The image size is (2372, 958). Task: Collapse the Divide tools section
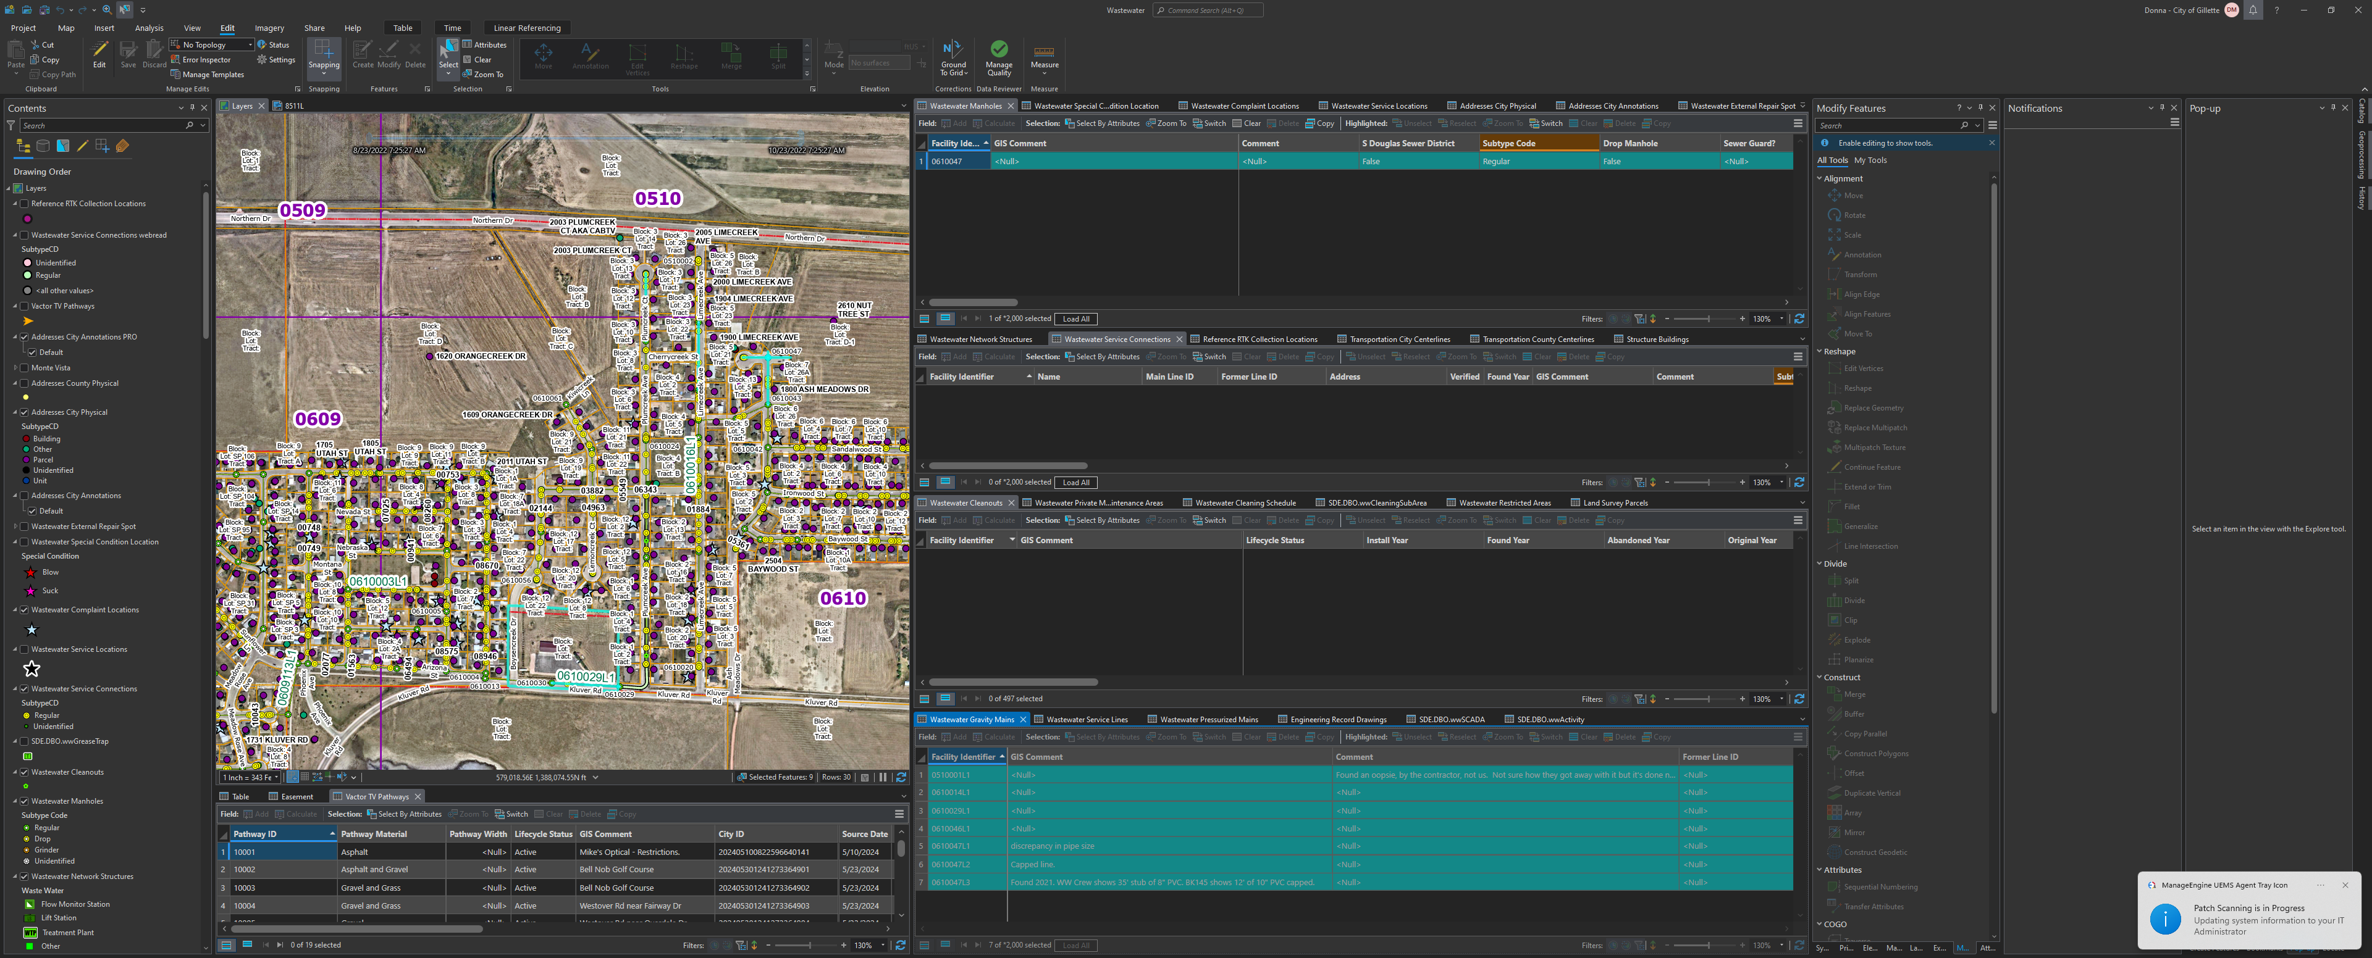[x=1820, y=564]
